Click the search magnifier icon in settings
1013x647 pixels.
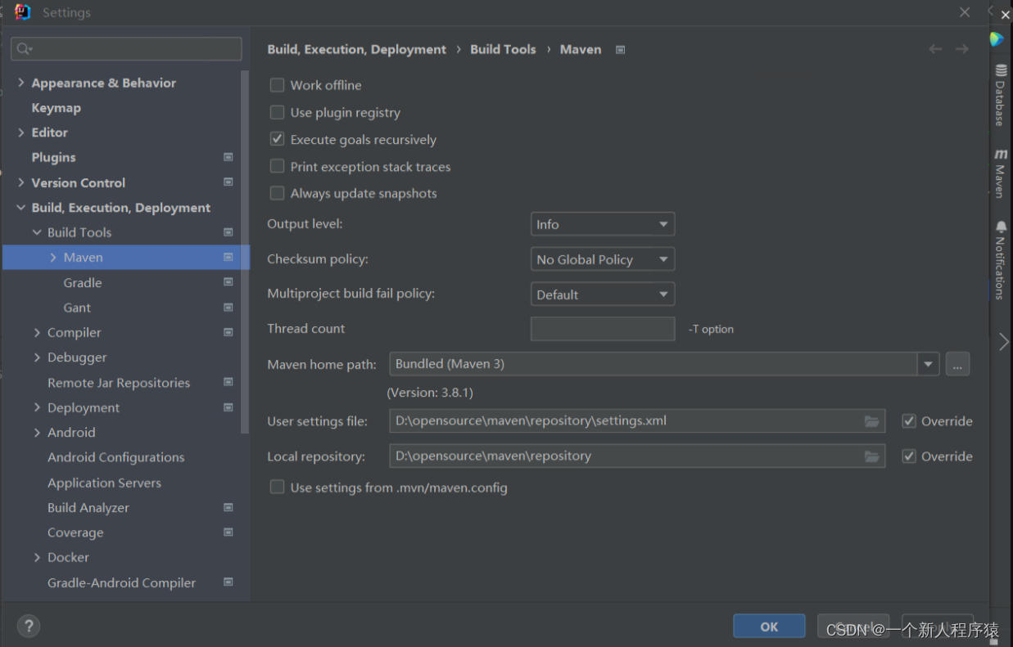pyautogui.click(x=23, y=49)
